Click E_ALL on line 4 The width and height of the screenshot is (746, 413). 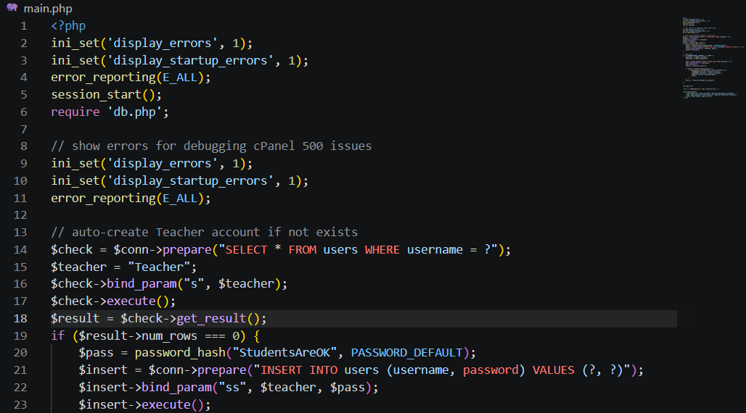pyautogui.click(x=179, y=78)
